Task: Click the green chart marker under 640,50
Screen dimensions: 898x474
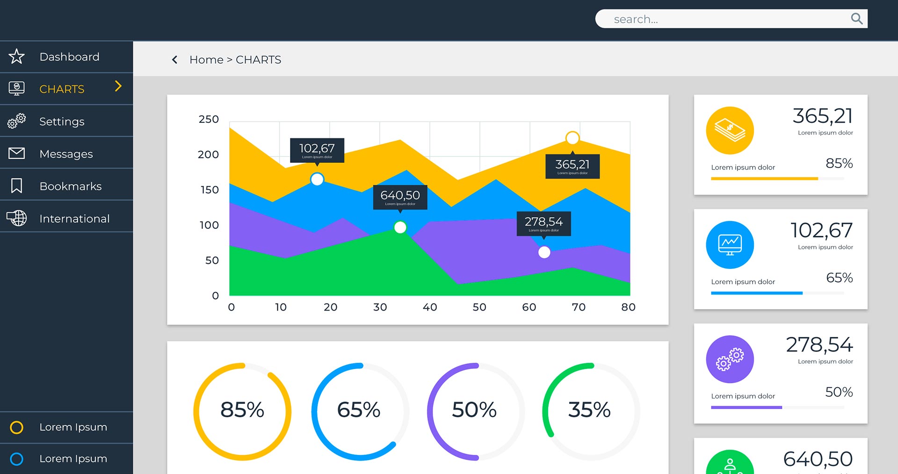Action: (x=400, y=227)
